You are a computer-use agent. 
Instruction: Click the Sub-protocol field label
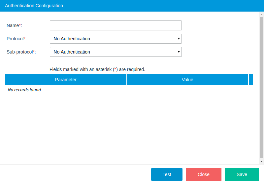pos(21,52)
